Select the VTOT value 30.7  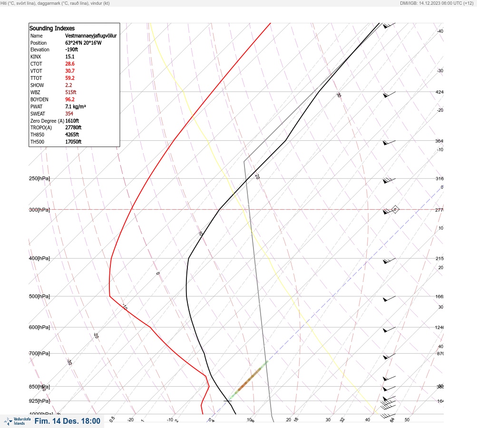(69, 71)
